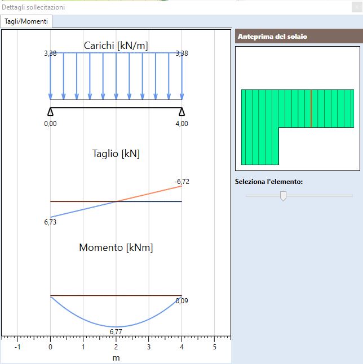Click the Momento [kNm] chart title
Screen dimensions: 363x364
(x=116, y=248)
